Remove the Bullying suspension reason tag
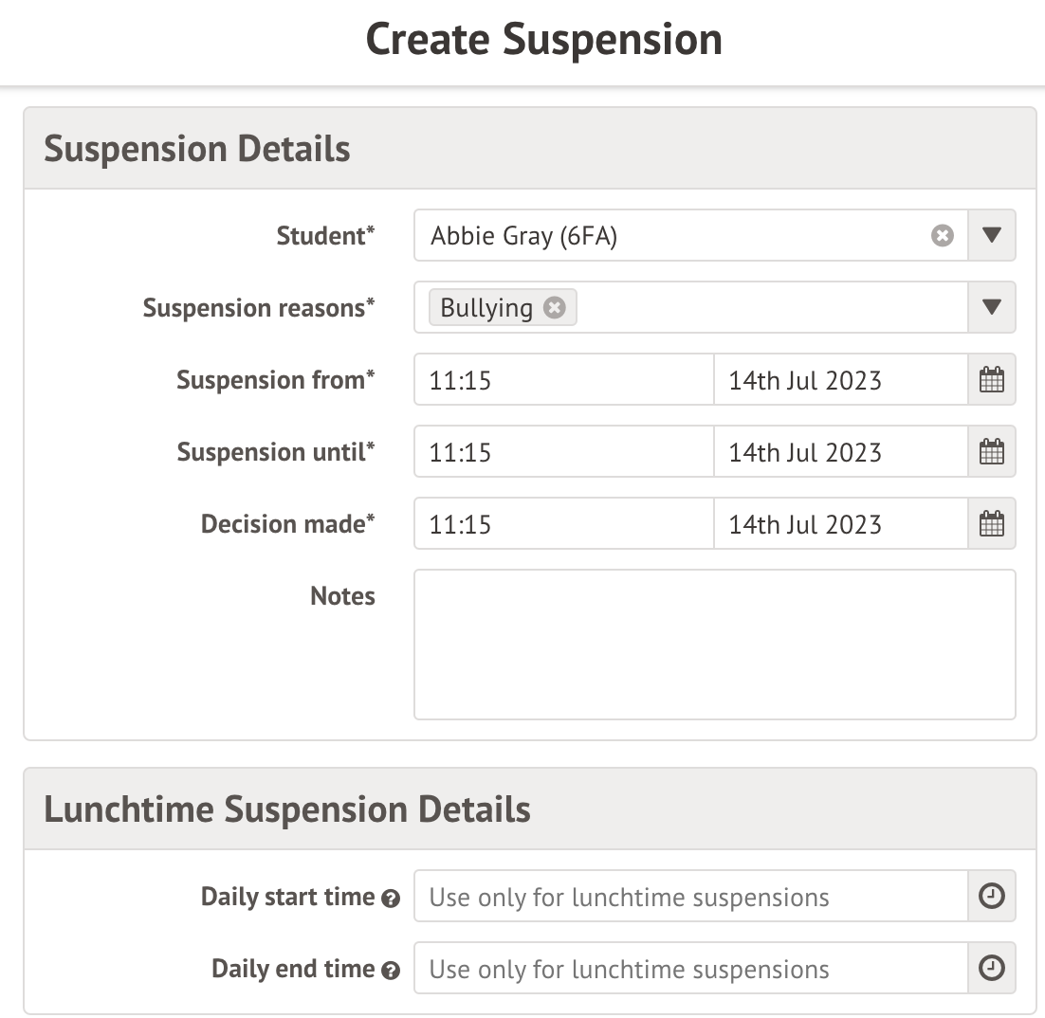This screenshot has height=1018, width=1045. (553, 306)
